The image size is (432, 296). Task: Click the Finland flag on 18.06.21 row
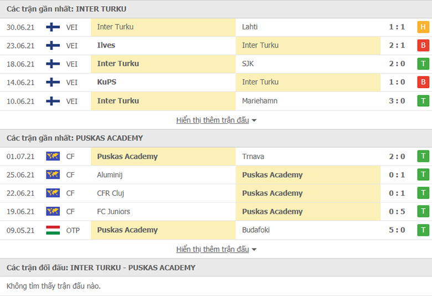click(53, 64)
